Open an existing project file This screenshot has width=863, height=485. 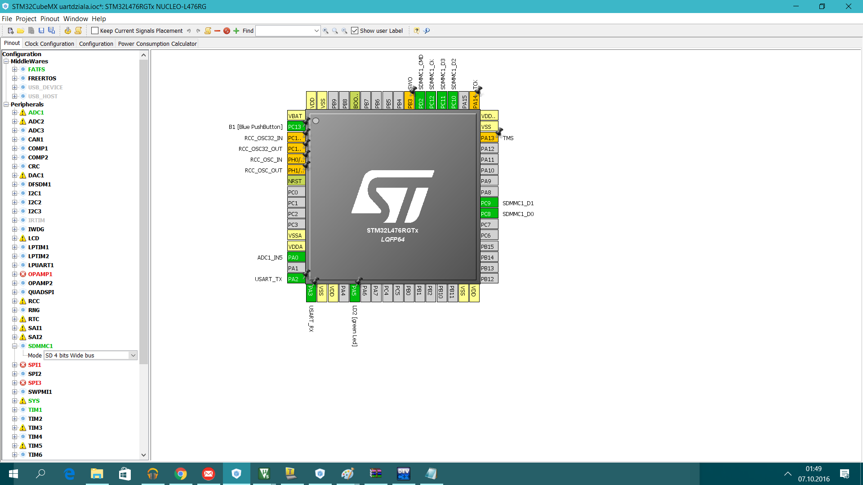[21, 31]
